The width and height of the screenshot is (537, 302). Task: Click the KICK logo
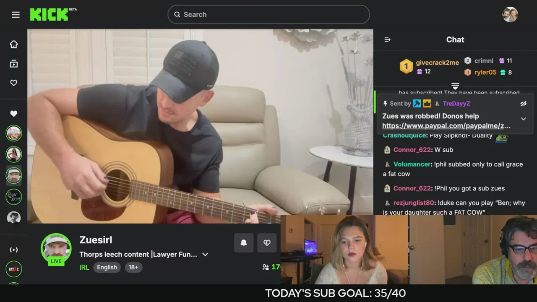coord(49,15)
